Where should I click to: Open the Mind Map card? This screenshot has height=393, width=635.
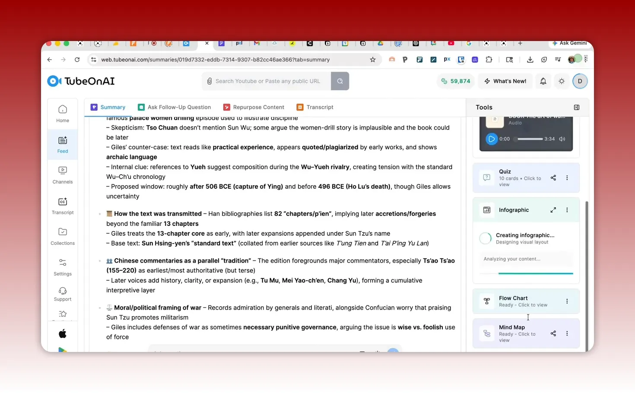pos(526,333)
